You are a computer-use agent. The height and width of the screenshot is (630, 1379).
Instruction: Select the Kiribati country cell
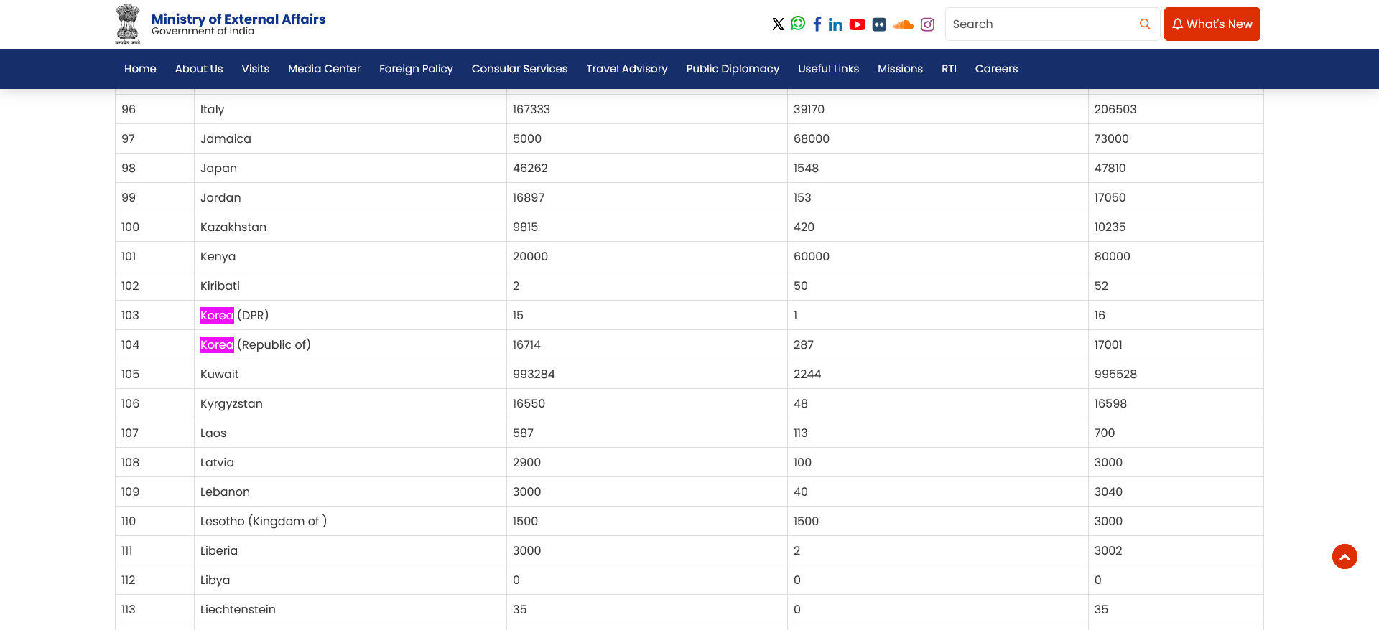pyautogui.click(x=350, y=286)
